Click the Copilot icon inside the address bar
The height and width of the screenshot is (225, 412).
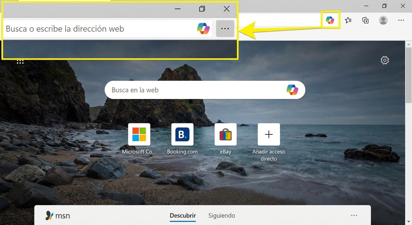pos(203,28)
